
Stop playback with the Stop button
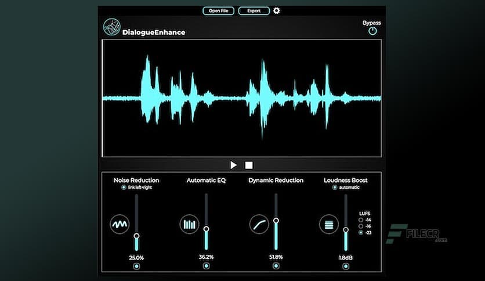tap(249, 165)
